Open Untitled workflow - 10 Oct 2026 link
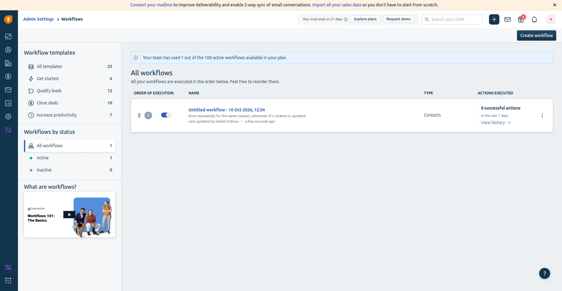This screenshot has width=562, height=291. [x=227, y=110]
